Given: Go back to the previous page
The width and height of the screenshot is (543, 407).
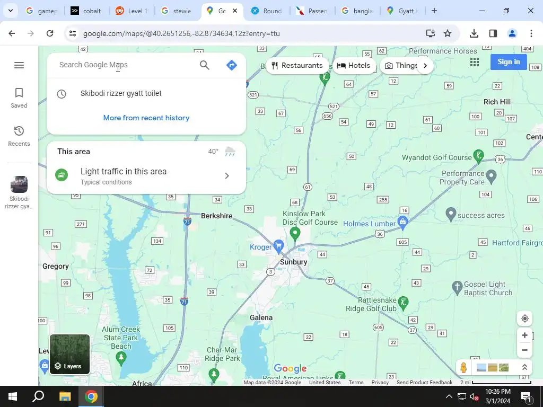Looking at the screenshot, I should 12,33.
